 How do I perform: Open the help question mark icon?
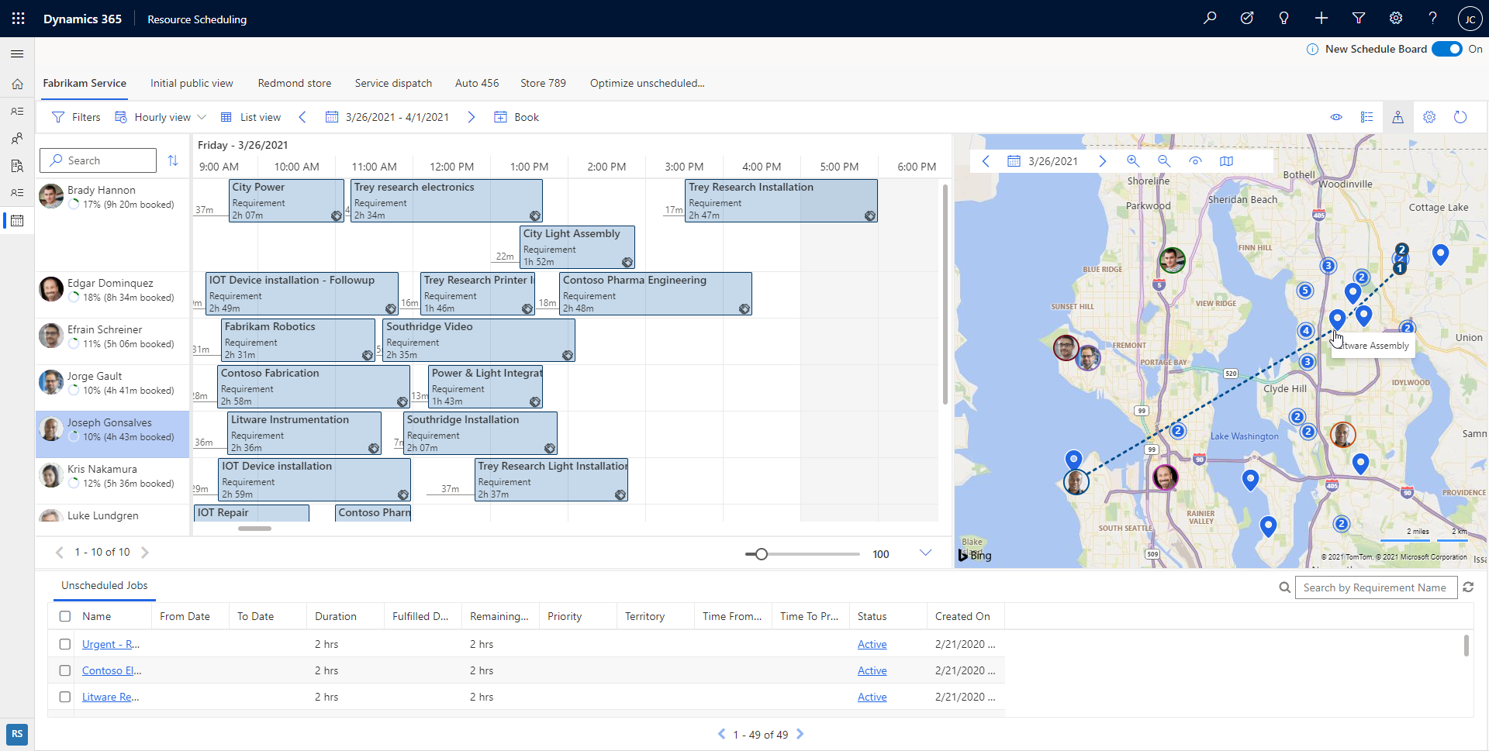click(x=1433, y=19)
